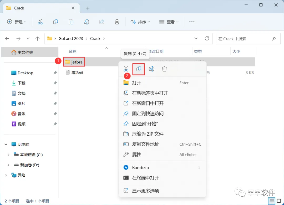This screenshot has height=205, width=284.
Task: Click the Rename icon in the top toolbar
Action: pyautogui.click(x=86, y=22)
